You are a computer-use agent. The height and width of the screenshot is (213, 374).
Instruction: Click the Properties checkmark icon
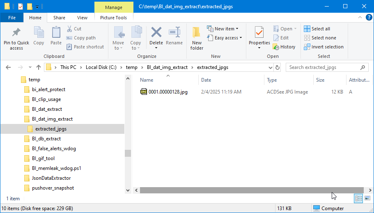(x=259, y=32)
